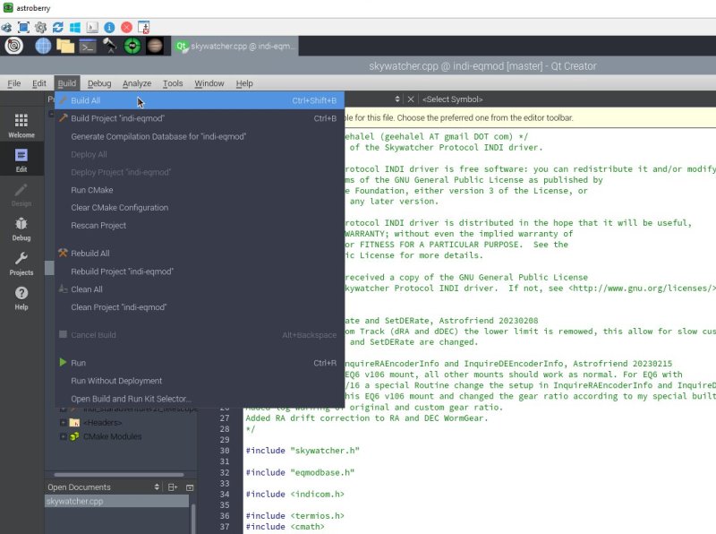Click the #include "eqmodbase.h" line
This screenshot has width=716, height=534.
300,472
